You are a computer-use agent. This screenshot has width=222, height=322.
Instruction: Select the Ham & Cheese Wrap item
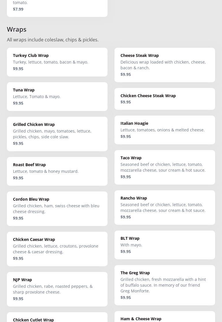[165, 317]
